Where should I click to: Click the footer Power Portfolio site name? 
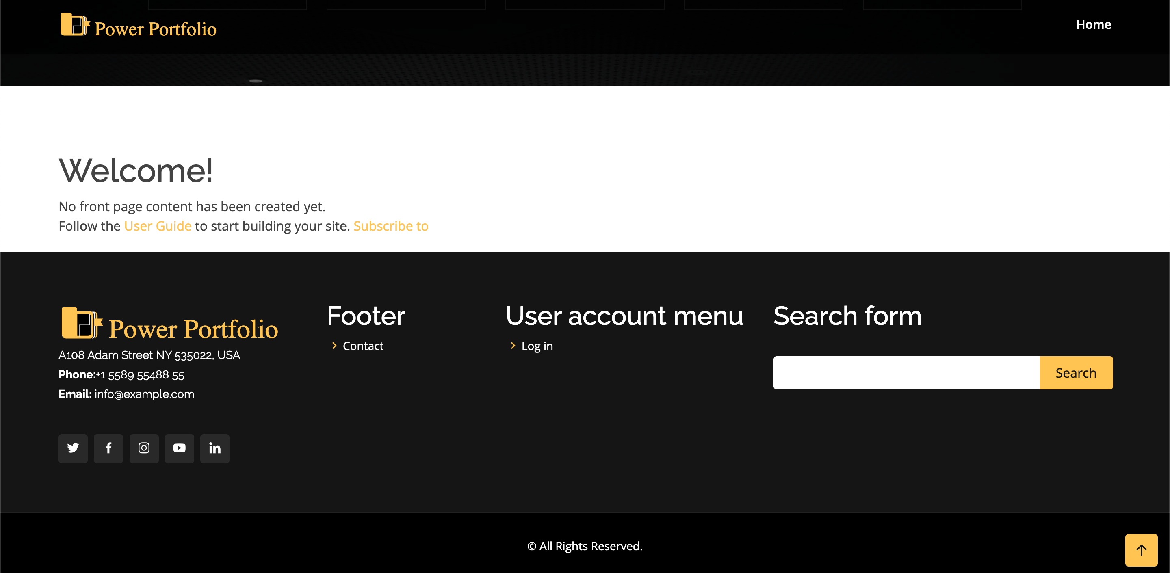(x=193, y=329)
